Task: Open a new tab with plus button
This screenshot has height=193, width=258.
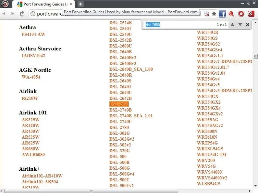Action: click(x=80, y=4)
